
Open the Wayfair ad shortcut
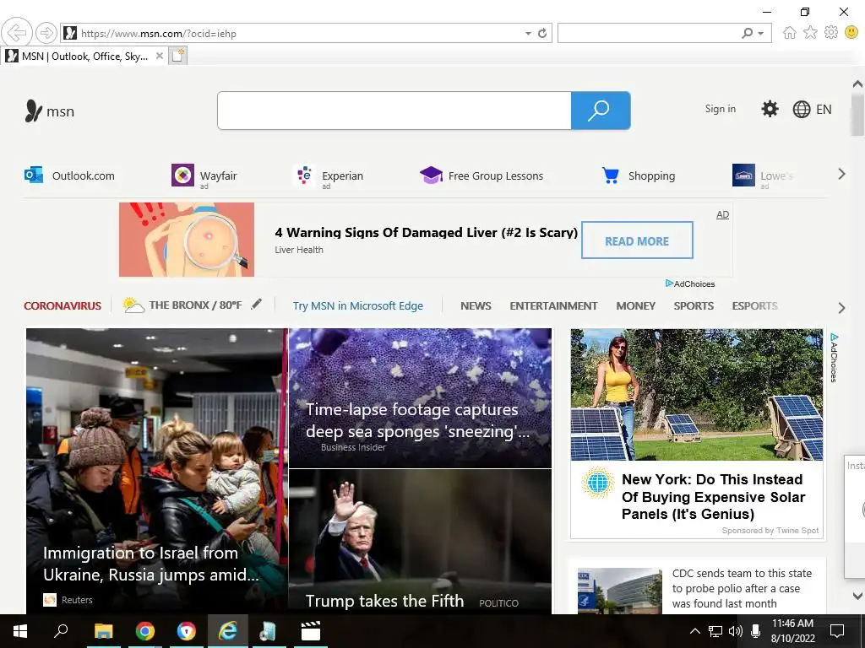pos(204,175)
